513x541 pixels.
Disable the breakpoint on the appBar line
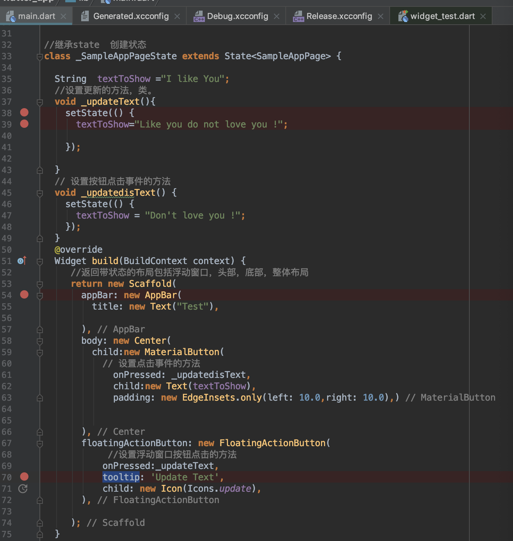pos(24,294)
